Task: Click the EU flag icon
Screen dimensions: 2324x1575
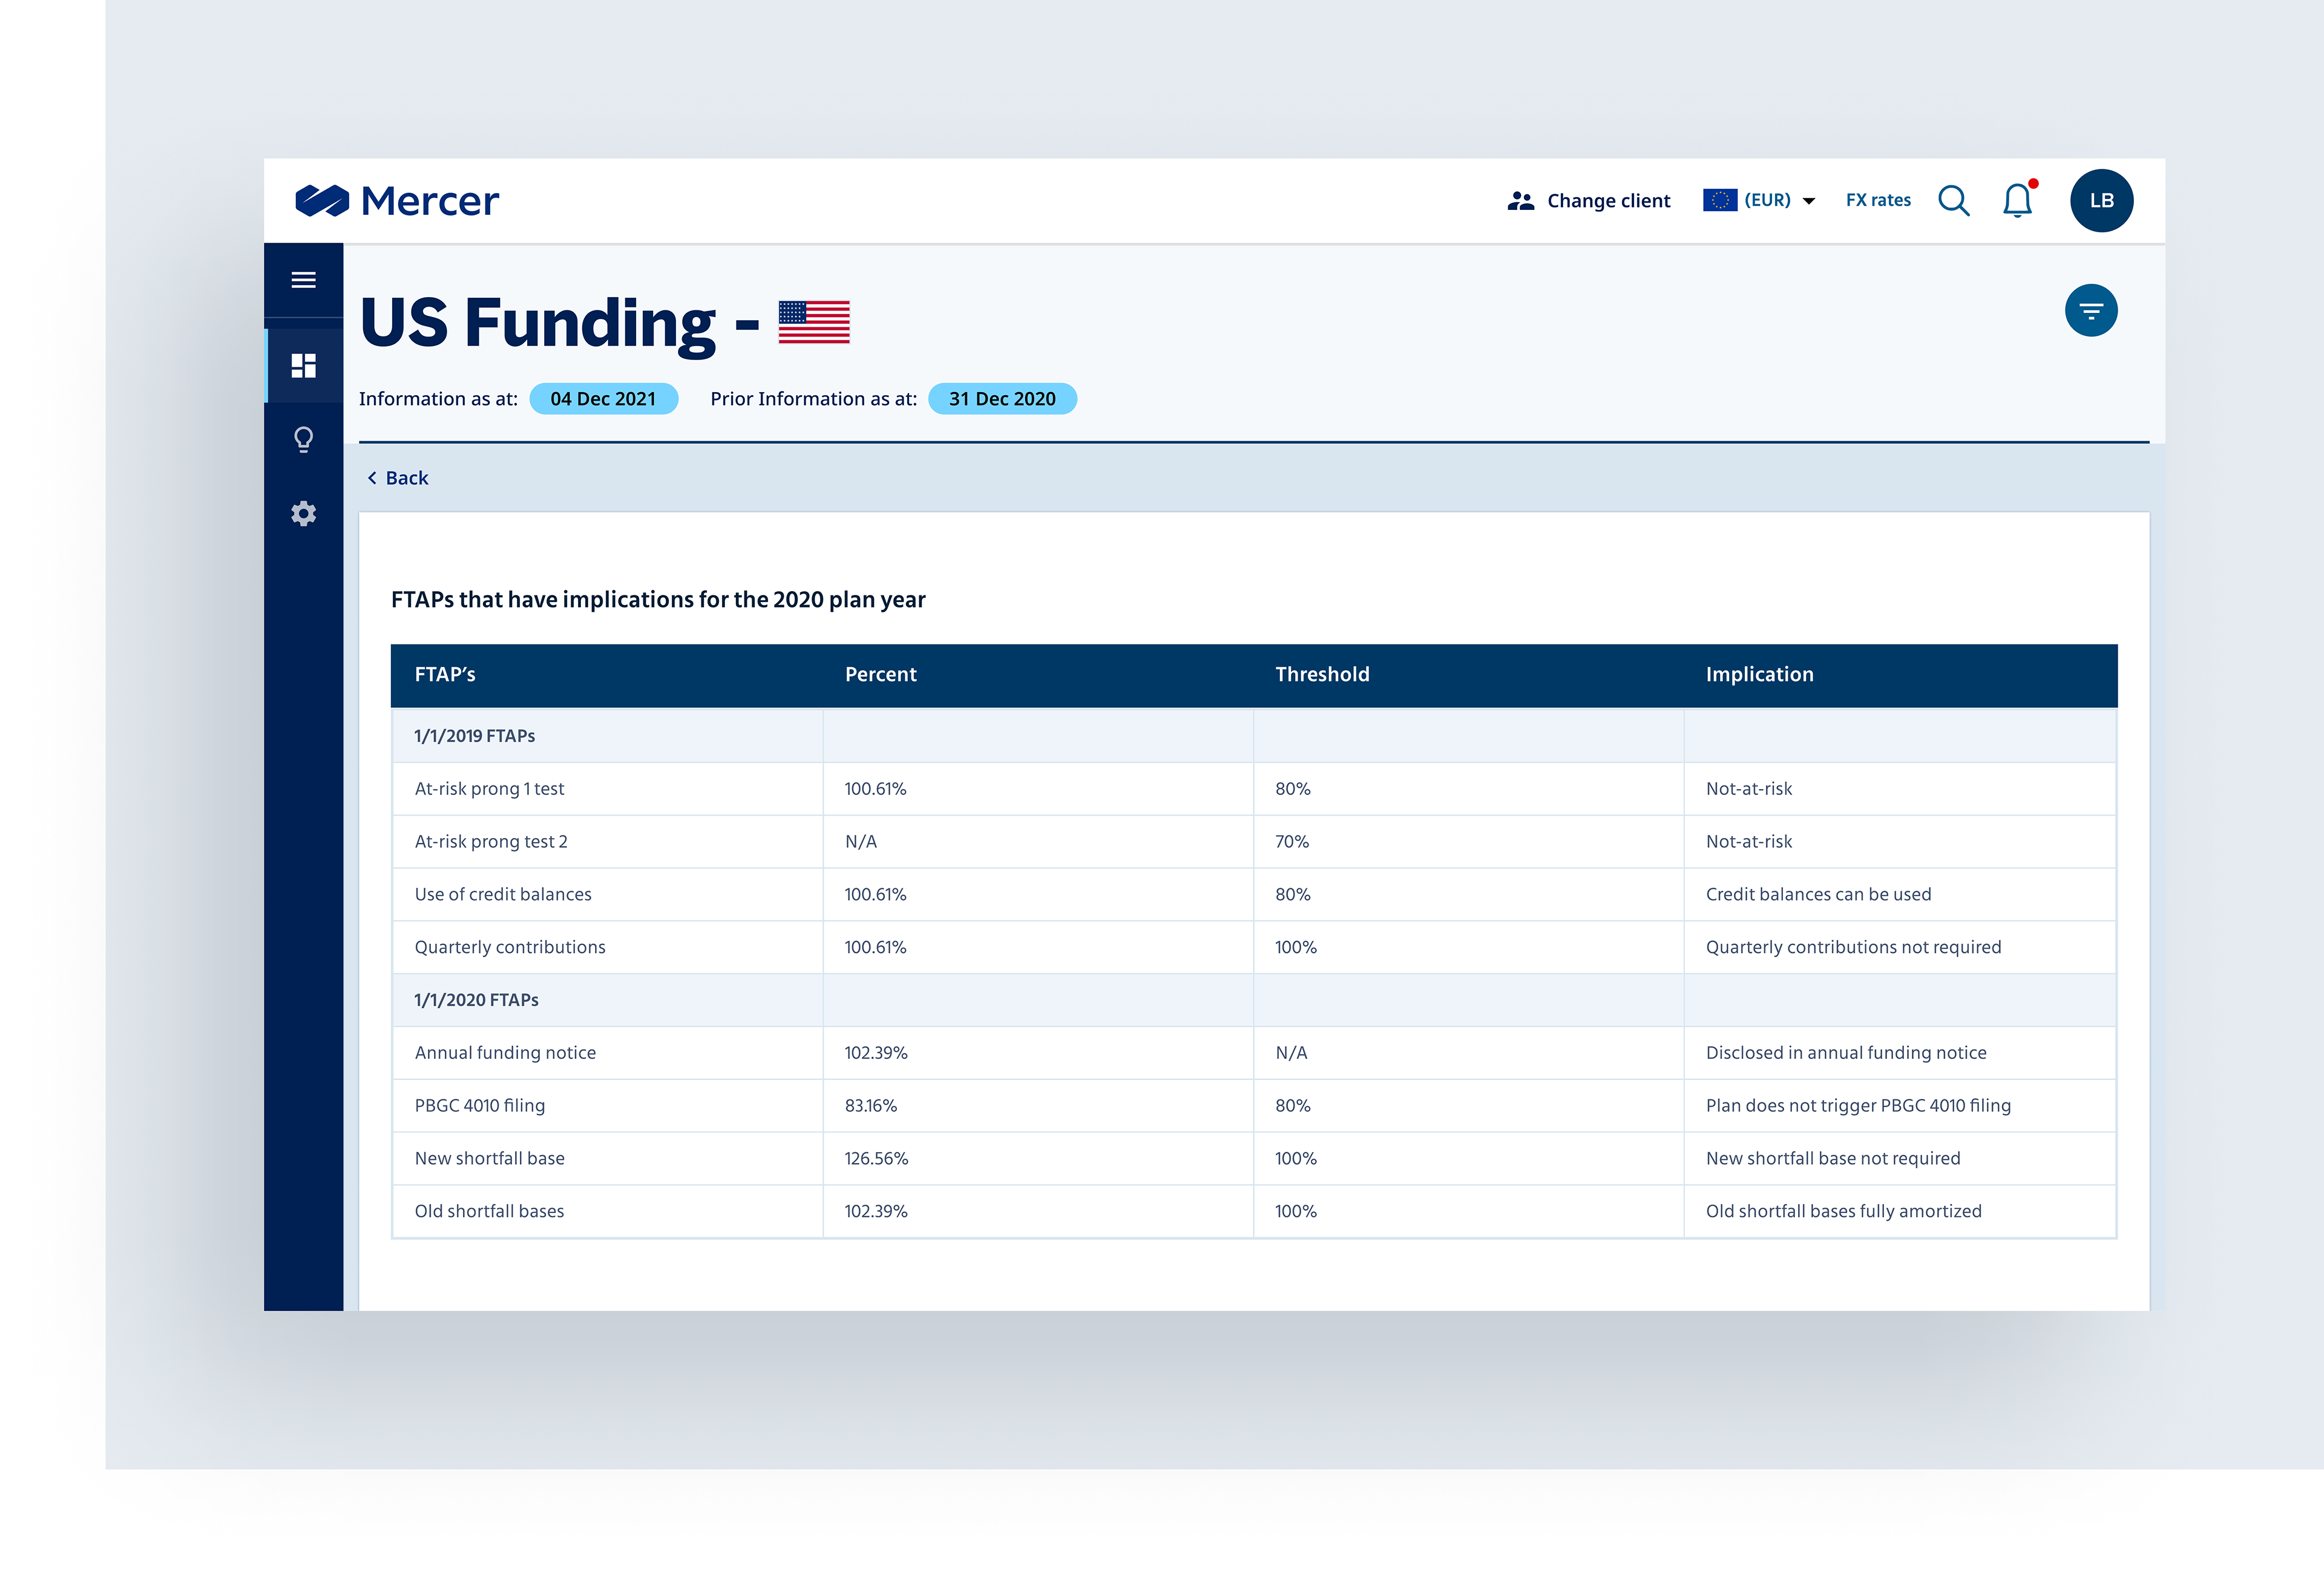Action: tap(1719, 200)
